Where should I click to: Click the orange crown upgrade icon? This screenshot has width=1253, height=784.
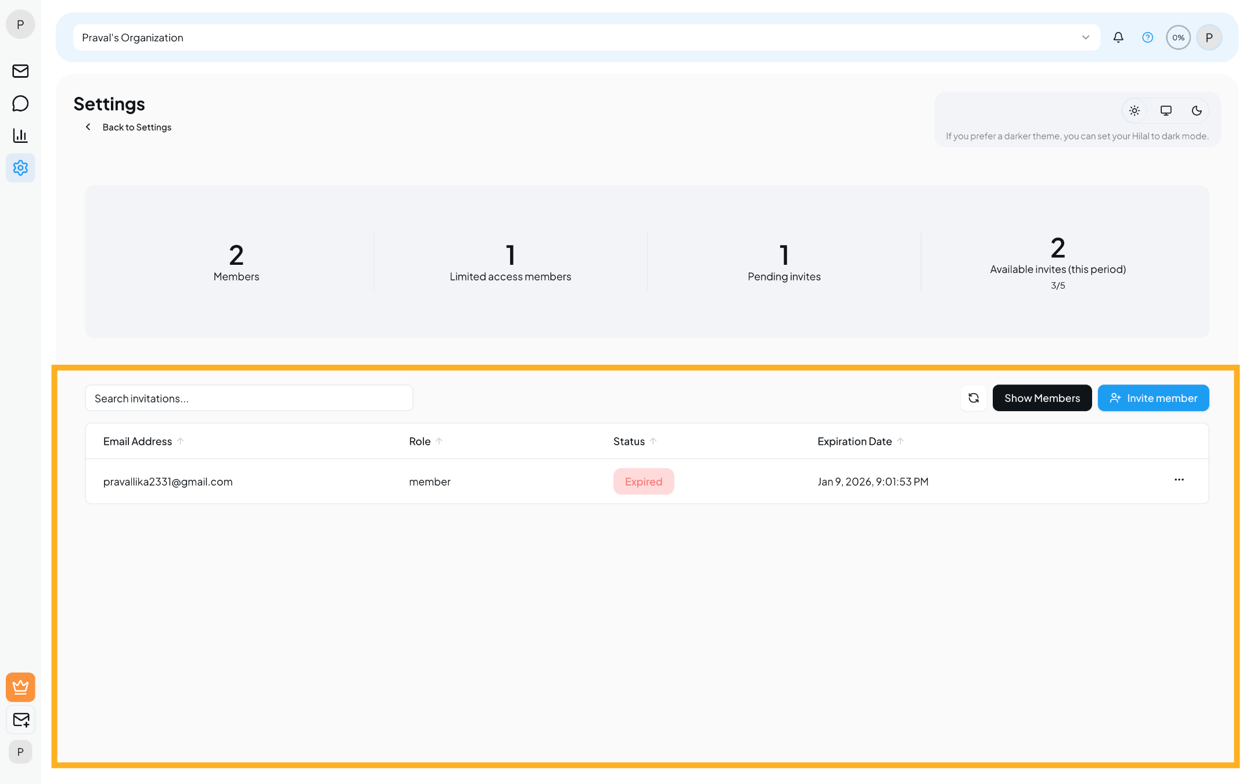[20, 687]
